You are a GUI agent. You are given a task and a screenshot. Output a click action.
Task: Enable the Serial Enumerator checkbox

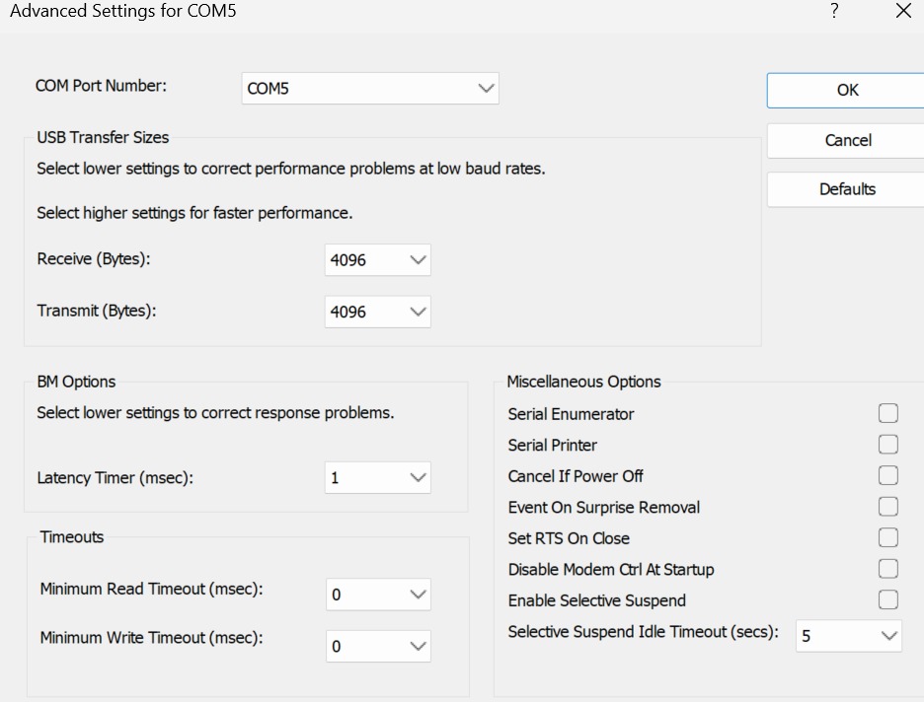(x=888, y=413)
